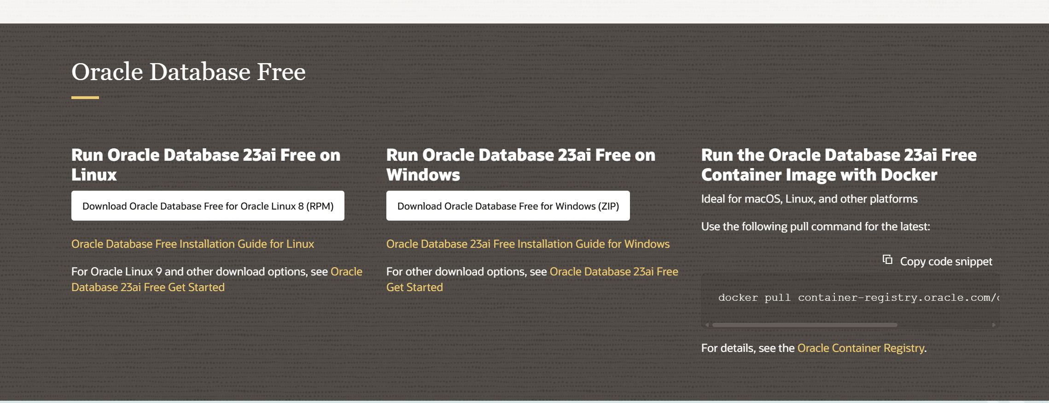Click the code box horizontal scrollbar thumb
Image resolution: width=1049 pixels, height=403 pixels.
point(805,325)
